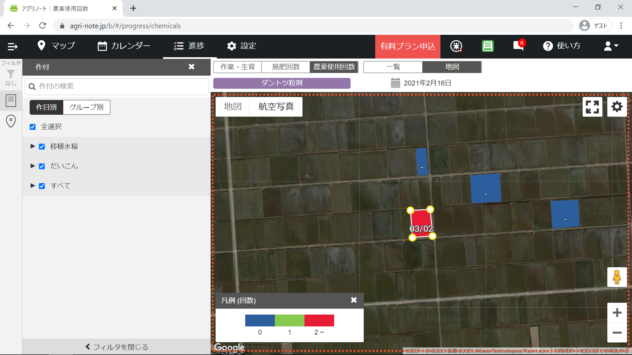The width and height of the screenshot is (632, 355).
Task: Select the 地図 view tab
Action: coord(452,67)
